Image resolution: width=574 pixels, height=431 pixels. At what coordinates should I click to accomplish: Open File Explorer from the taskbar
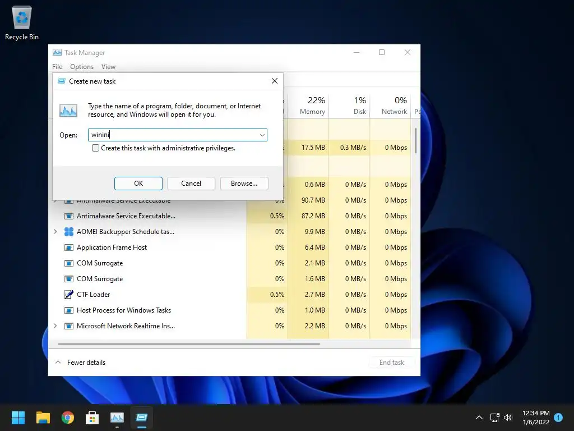point(43,418)
